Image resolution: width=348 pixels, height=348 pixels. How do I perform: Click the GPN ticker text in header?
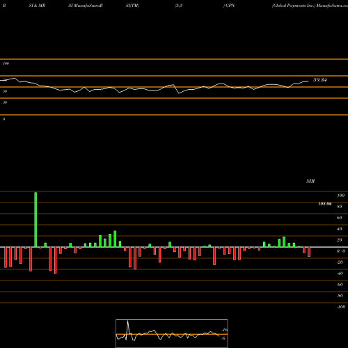click(x=230, y=6)
